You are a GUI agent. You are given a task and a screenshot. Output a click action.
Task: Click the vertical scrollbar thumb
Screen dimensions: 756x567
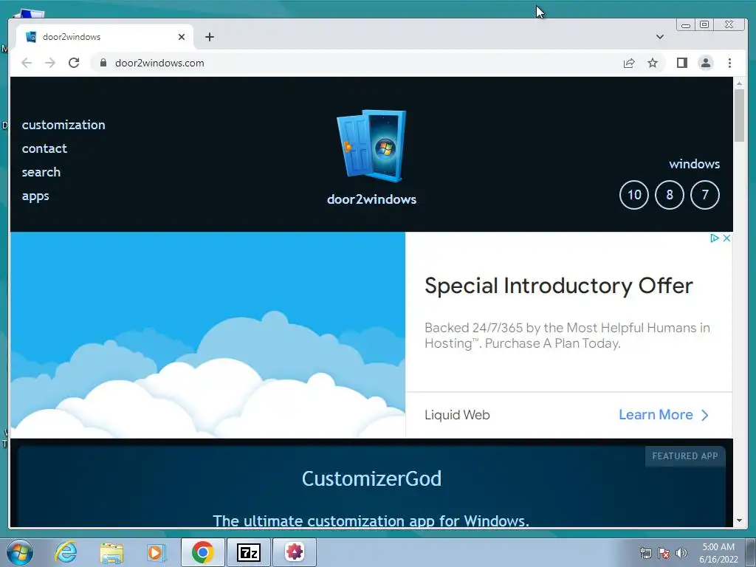(739, 115)
